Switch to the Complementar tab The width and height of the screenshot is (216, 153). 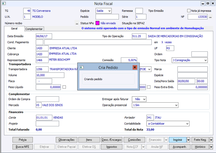34,29
